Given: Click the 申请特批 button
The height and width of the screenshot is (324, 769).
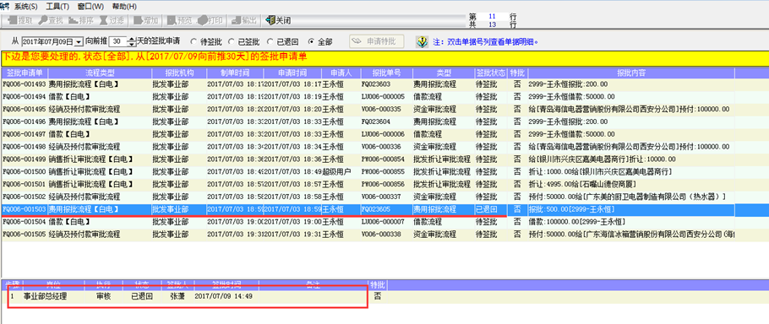Looking at the screenshot, I should coord(377,41).
